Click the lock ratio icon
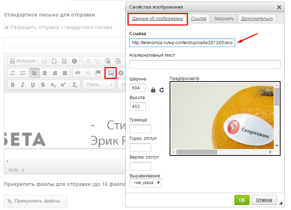 click(x=153, y=90)
